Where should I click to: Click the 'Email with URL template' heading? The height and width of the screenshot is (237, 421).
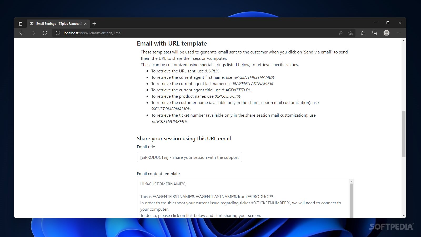[172, 43]
